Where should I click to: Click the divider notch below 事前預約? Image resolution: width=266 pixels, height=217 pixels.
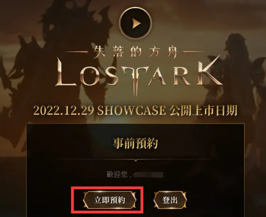tap(136, 160)
